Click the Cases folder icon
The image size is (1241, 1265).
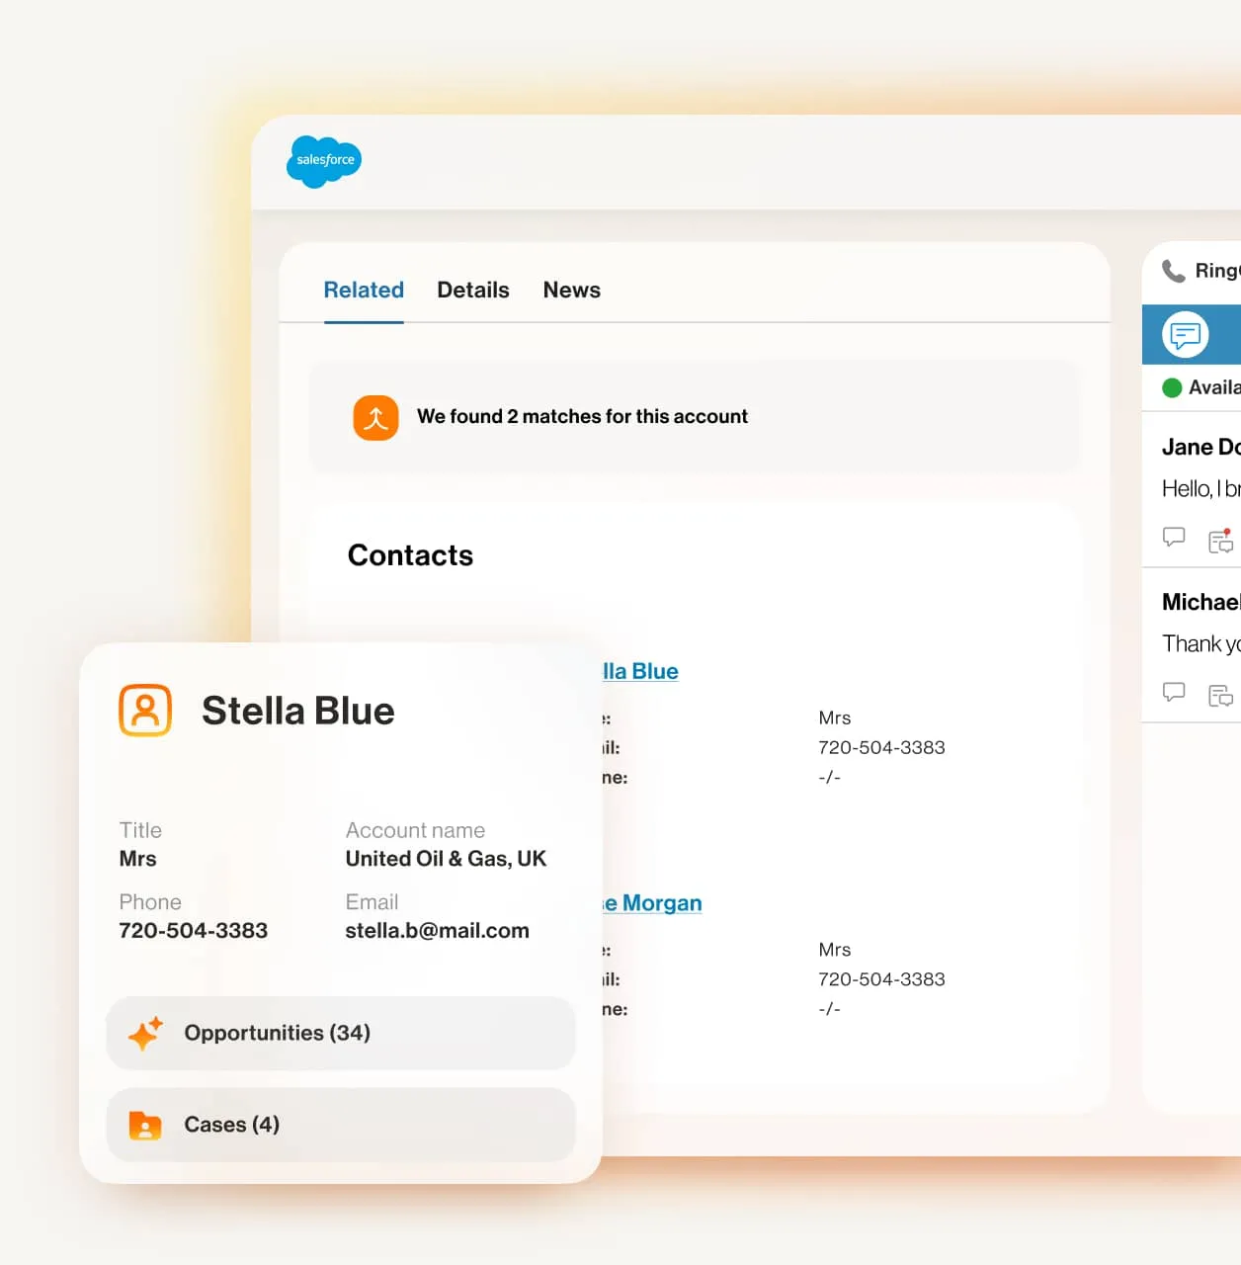pos(145,1125)
